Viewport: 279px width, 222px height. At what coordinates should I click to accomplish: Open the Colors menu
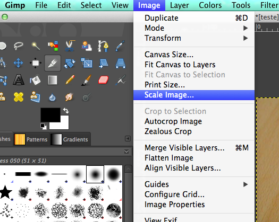pos(210,5)
